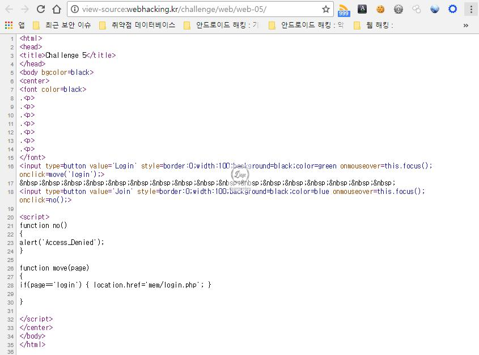This screenshot has height=355, width=479.
Task: Open the '안드로이드 해킹 : 악' bookmark folder
Action: point(306,25)
